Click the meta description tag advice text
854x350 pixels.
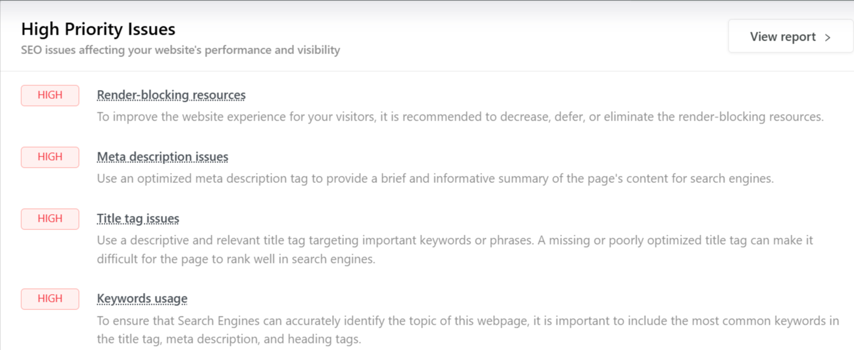pos(435,178)
